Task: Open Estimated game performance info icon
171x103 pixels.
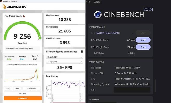Action: point(82,51)
